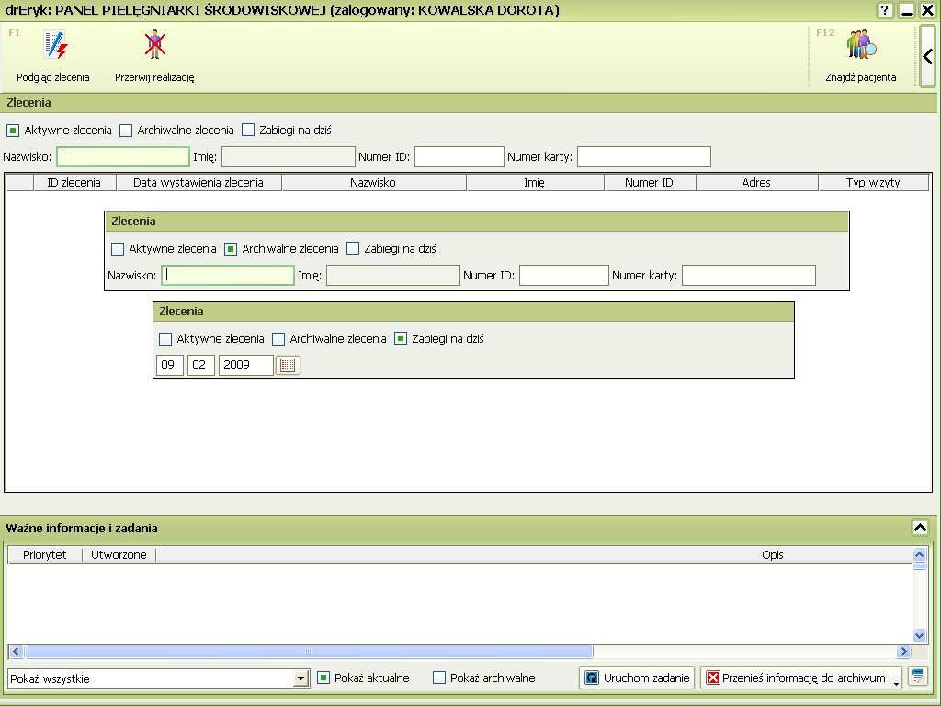Sort tasks by Priorytet column

point(45,554)
